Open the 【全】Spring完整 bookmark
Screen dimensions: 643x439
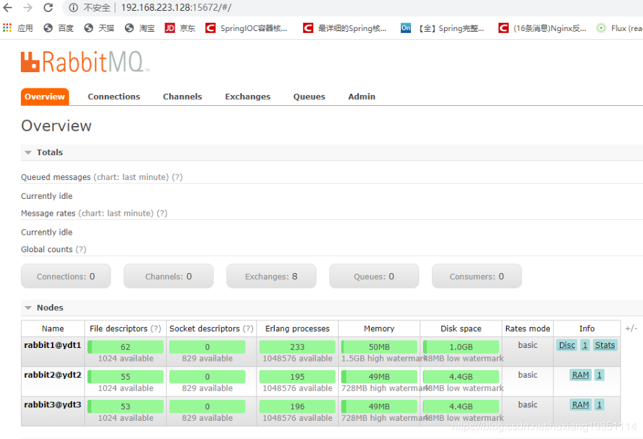coord(443,28)
